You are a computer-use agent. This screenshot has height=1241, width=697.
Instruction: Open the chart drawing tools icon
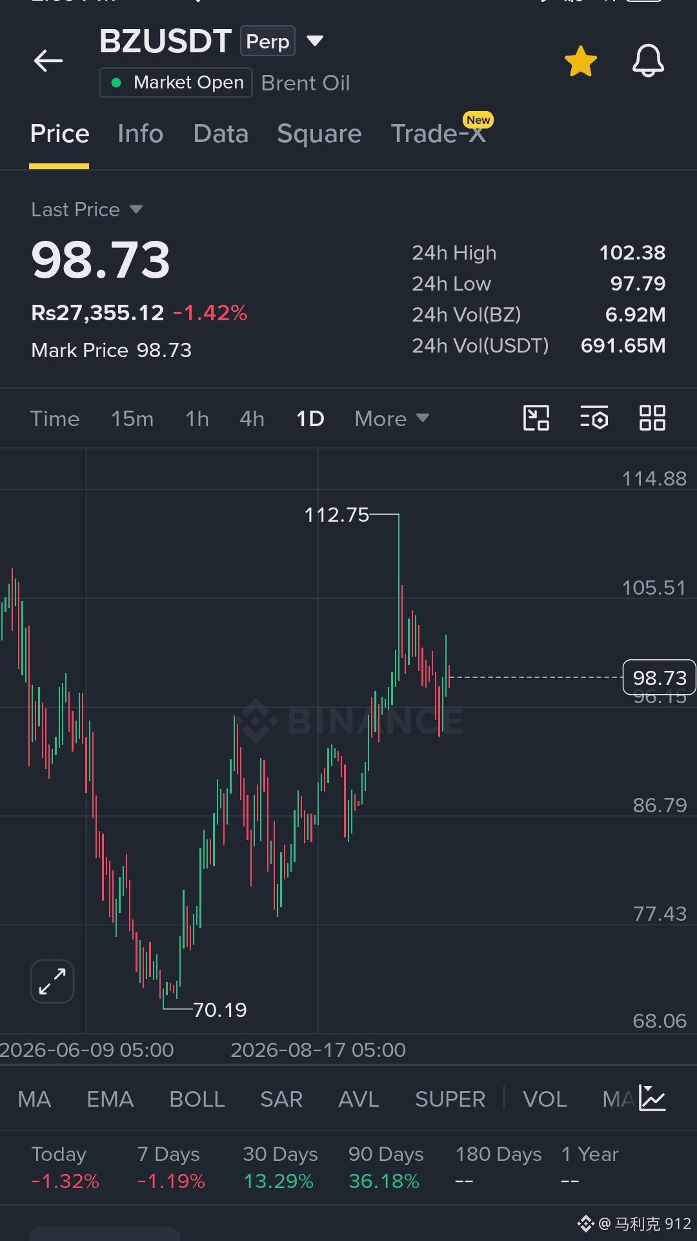click(536, 418)
